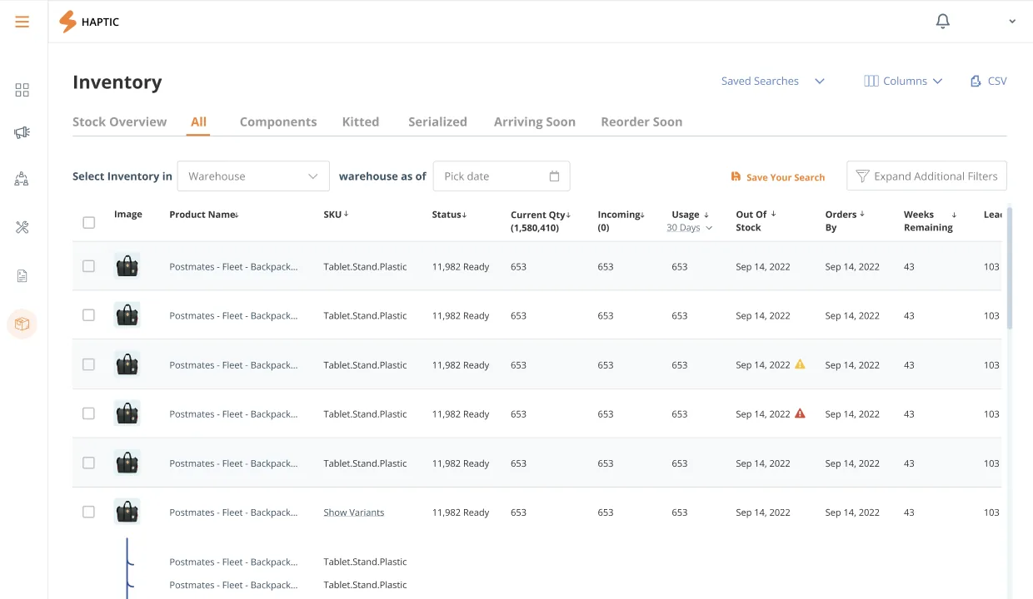The height and width of the screenshot is (599, 1033).
Task: Open backpack thumbnail in Show Variants row
Action: (x=127, y=512)
